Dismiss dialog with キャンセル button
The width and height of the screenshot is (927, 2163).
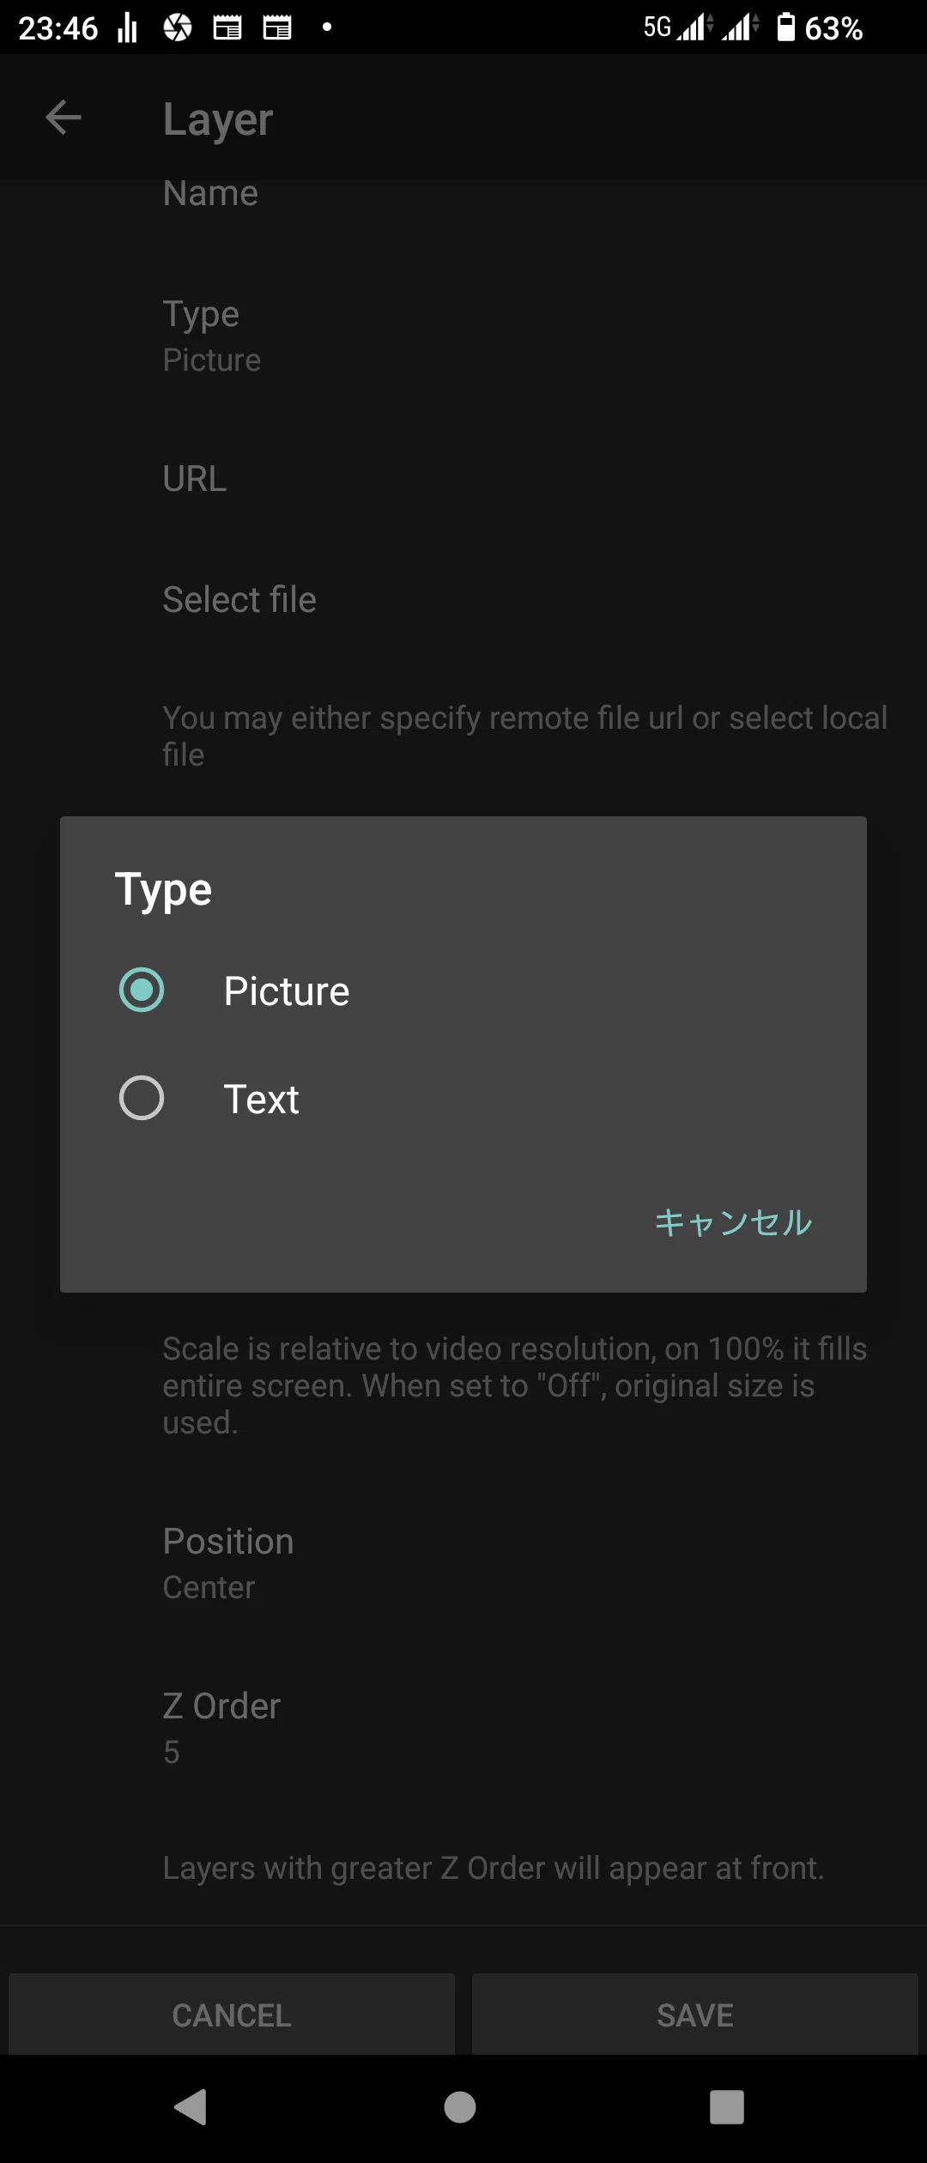(x=733, y=1222)
